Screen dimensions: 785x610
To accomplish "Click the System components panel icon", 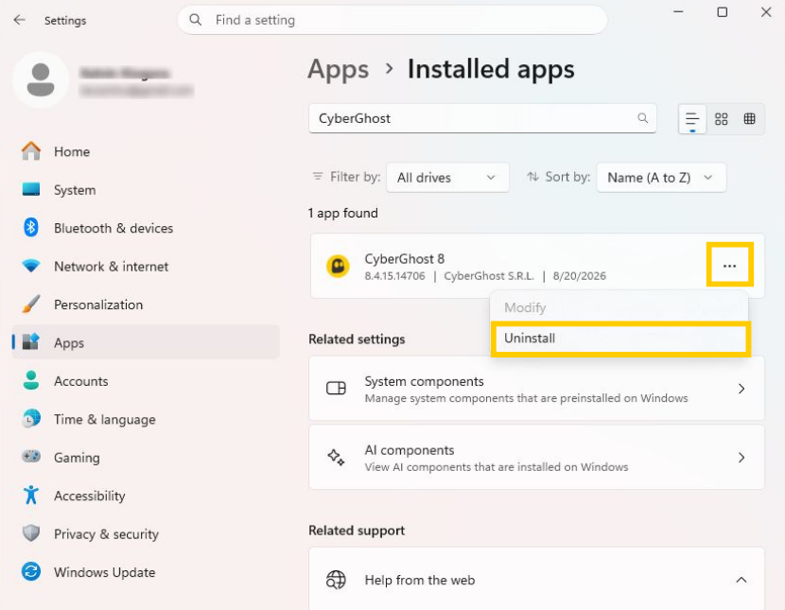I will coord(336,389).
